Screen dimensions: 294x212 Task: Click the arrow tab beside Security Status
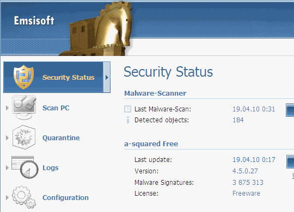tap(107, 77)
